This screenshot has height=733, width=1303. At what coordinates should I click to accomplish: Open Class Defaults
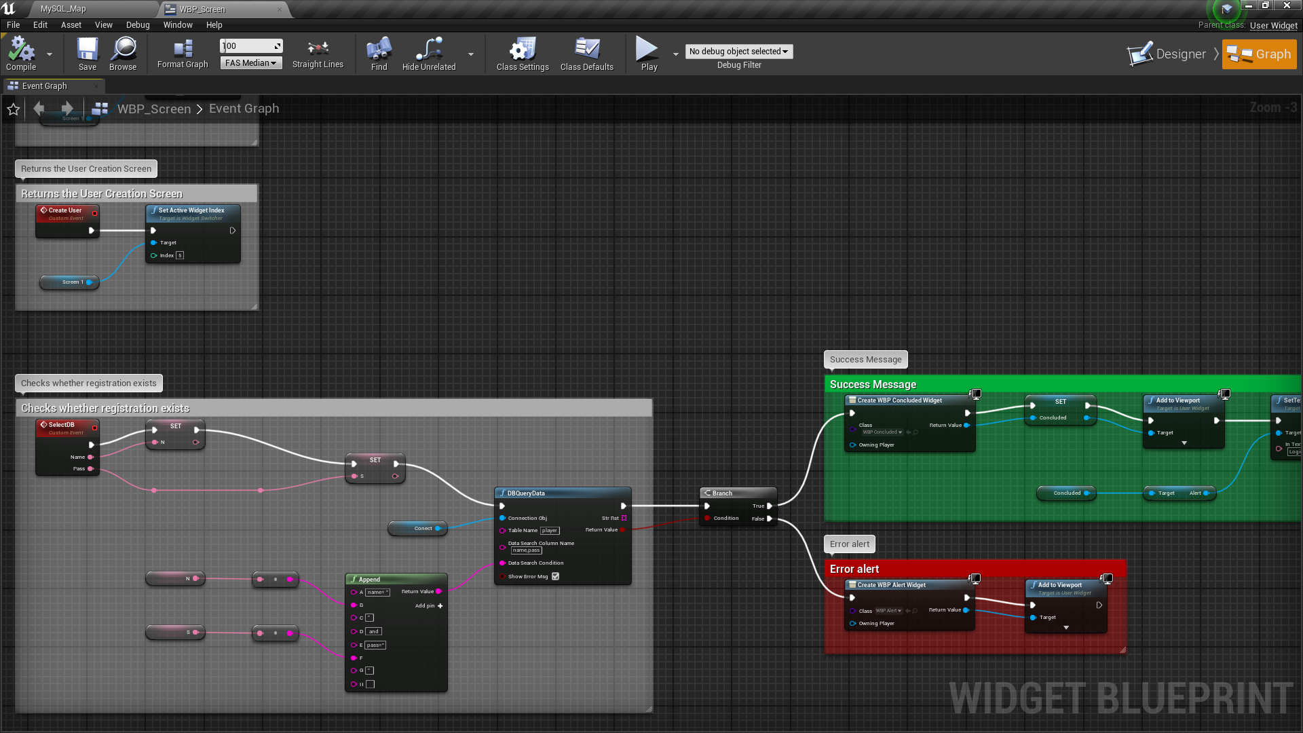pyautogui.click(x=587, y=54)
